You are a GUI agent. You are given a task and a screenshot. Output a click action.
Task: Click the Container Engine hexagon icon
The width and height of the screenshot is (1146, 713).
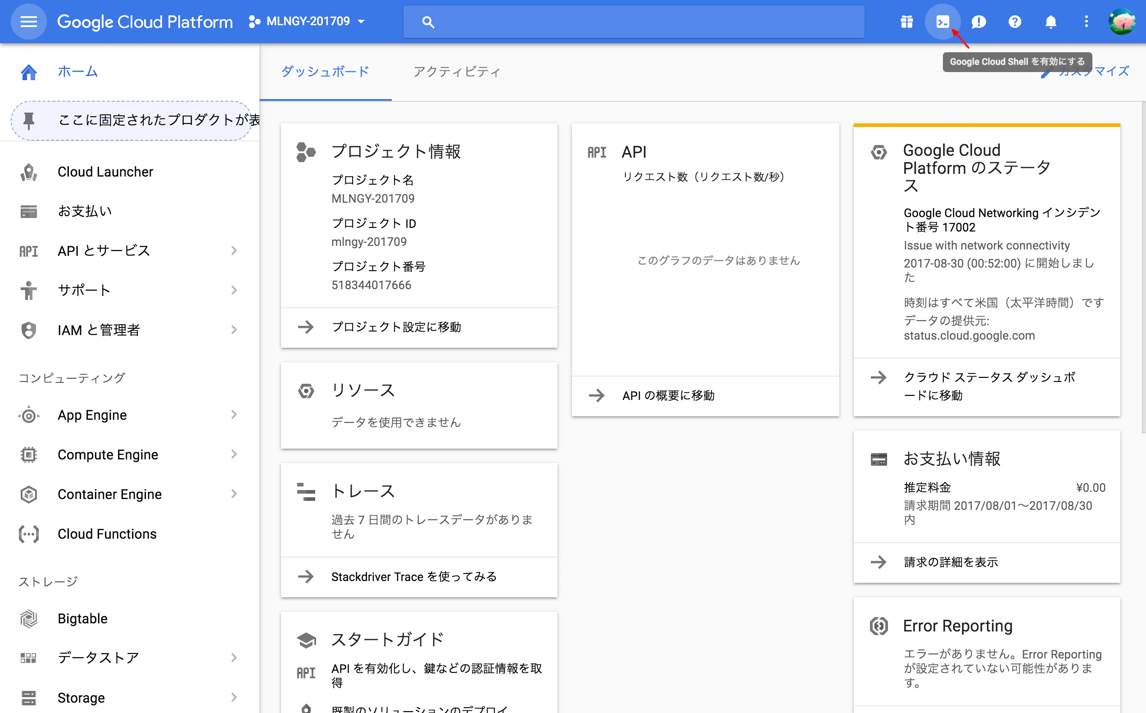[29, 494]
